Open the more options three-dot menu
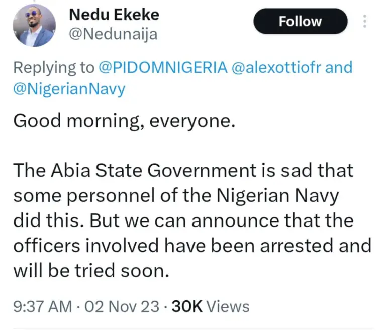The width and height of the screenshot is (386, 334). click(365, 22)
